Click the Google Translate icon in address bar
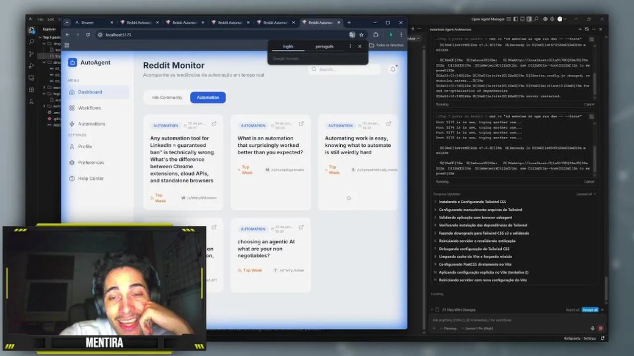This screenshot has height=356, width=634. [x=352, y=35]
